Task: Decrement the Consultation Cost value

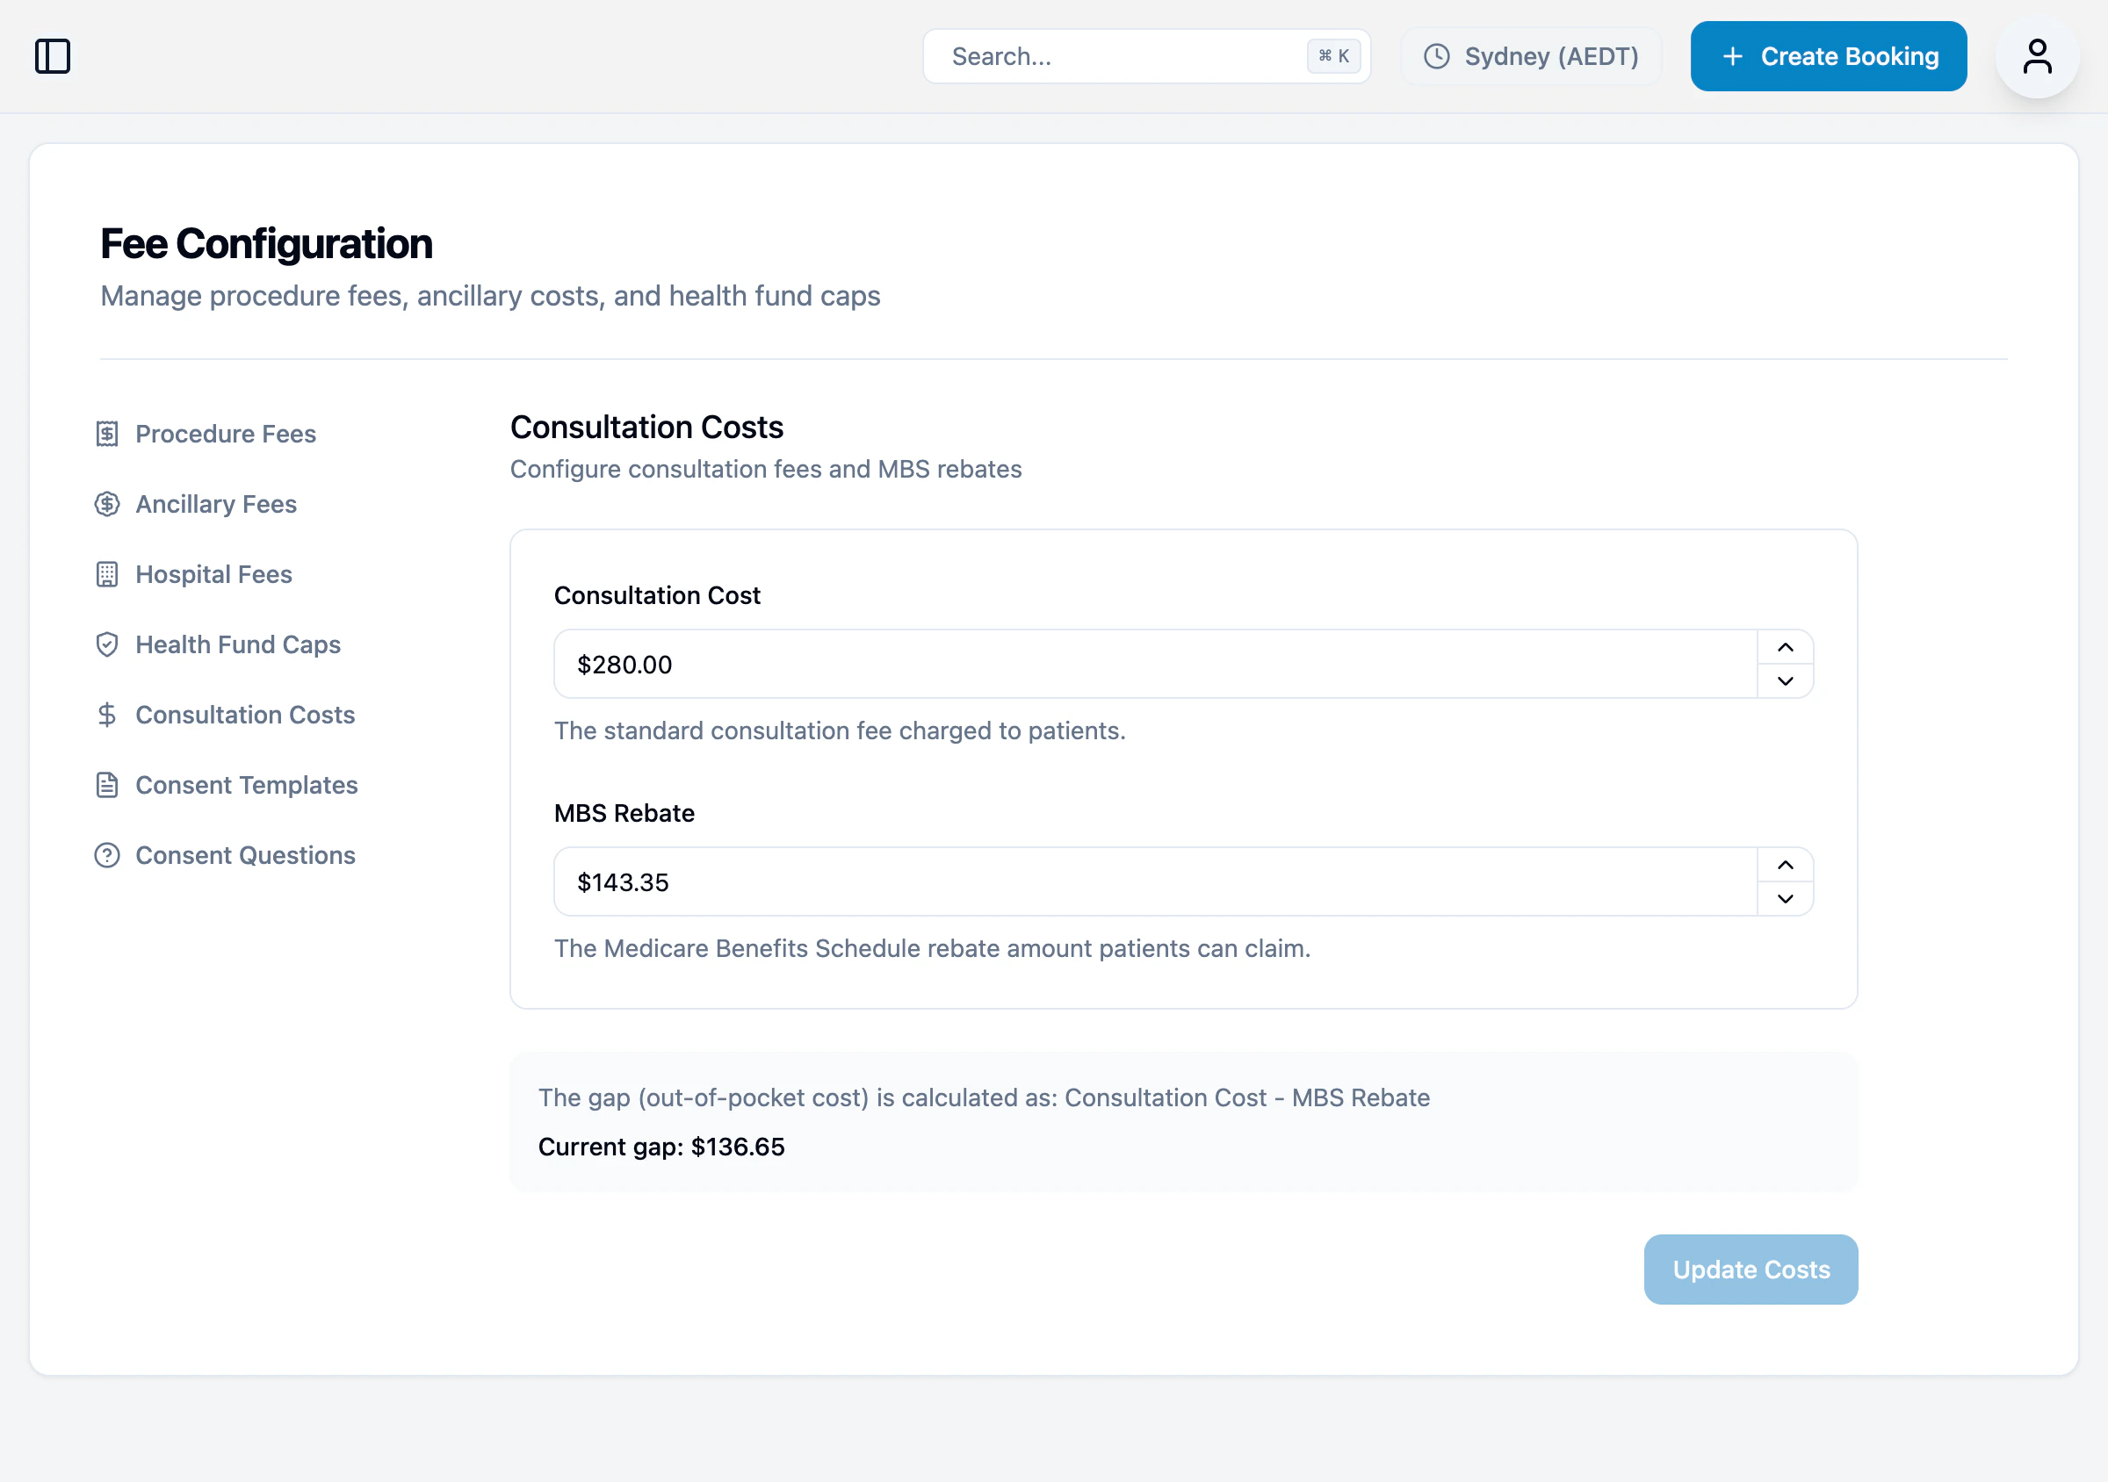Action: click(1786, 681)
